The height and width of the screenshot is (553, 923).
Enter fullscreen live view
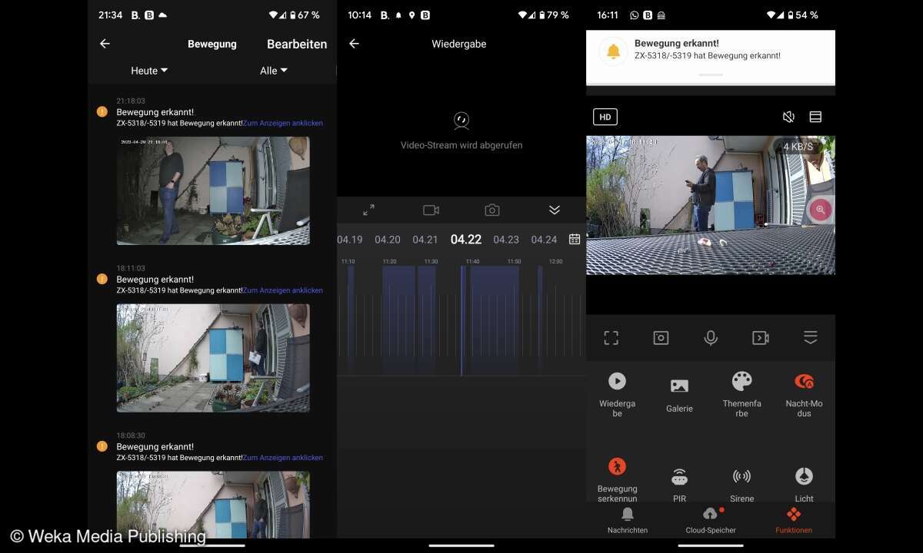(611, 338)
